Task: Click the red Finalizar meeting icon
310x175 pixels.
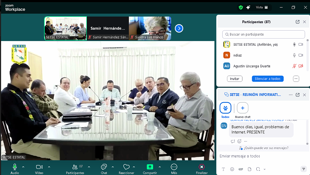Action: pyautogui.click(x=201, y=167)
